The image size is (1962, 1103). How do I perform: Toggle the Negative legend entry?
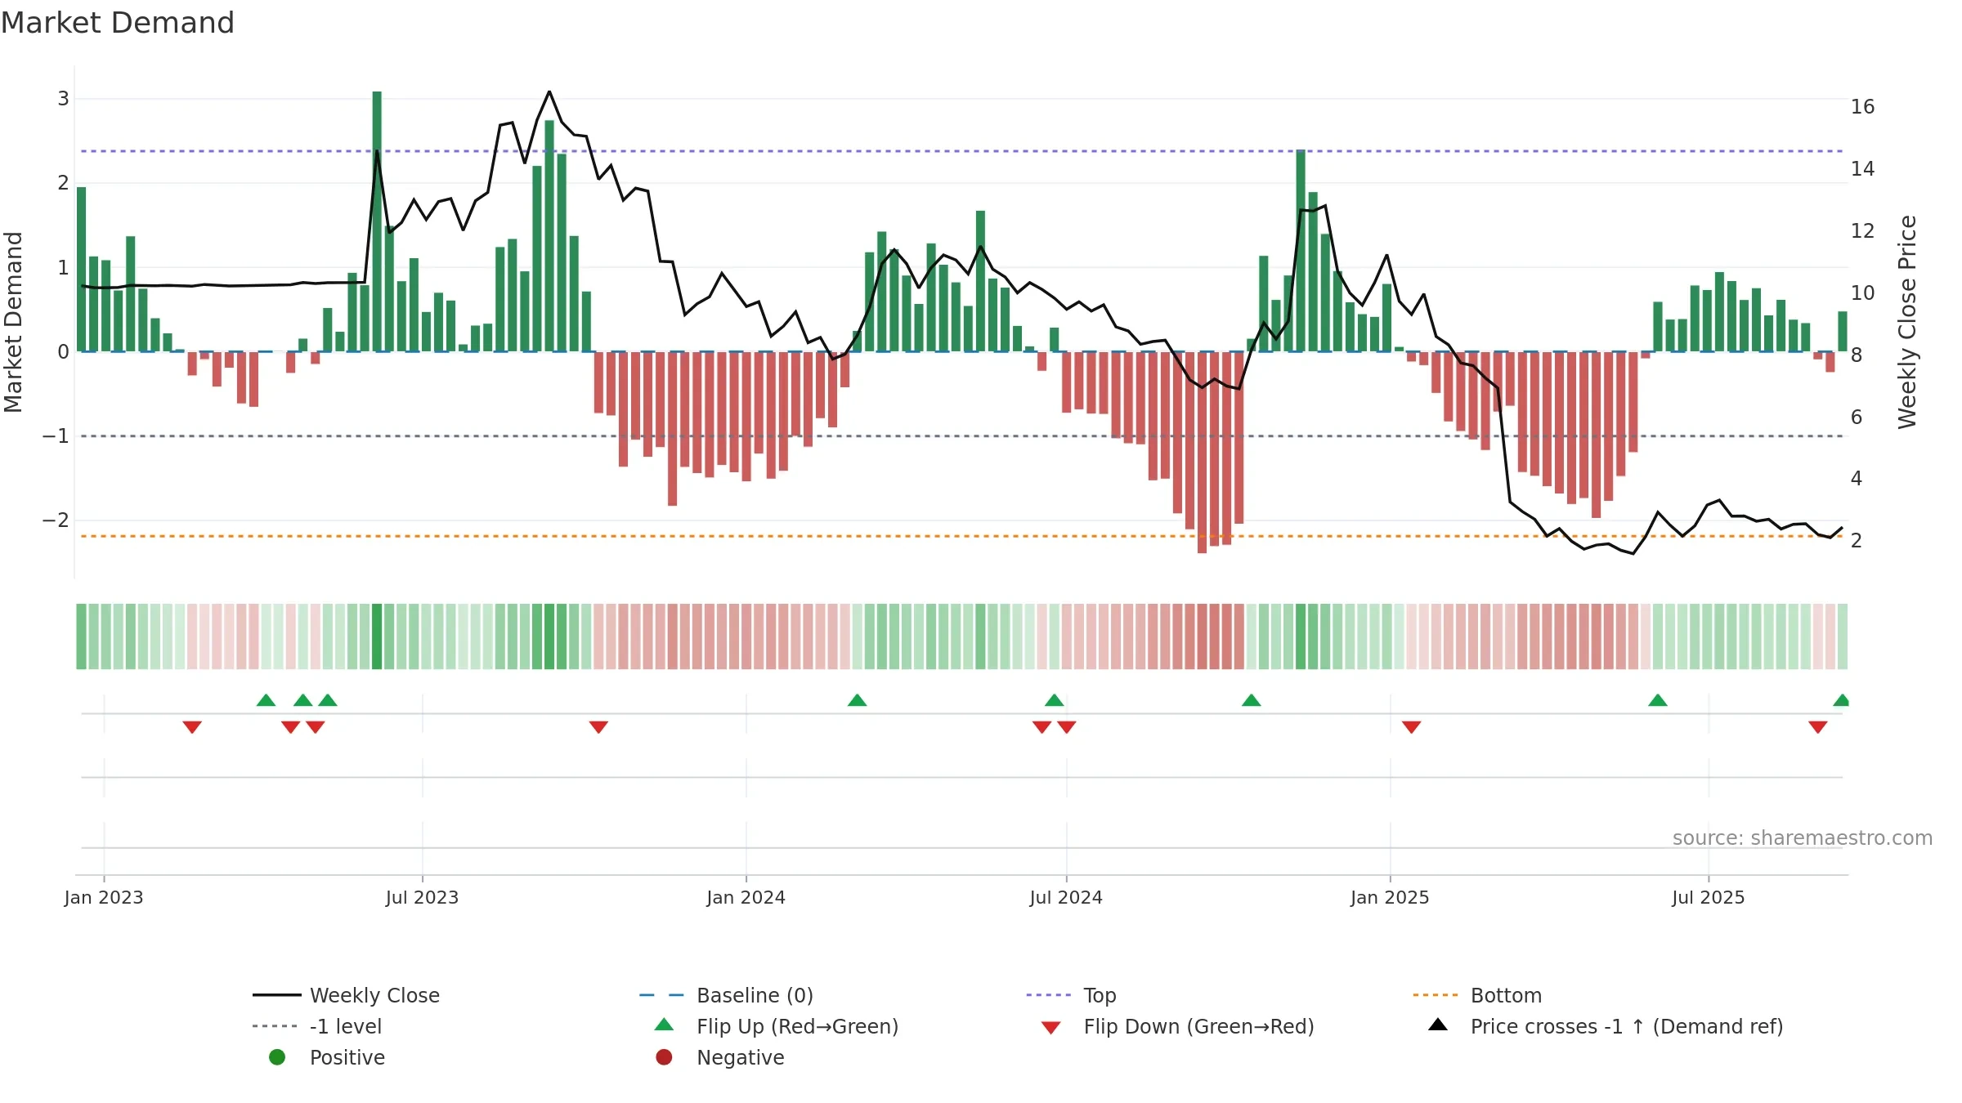click(719, 1057)
